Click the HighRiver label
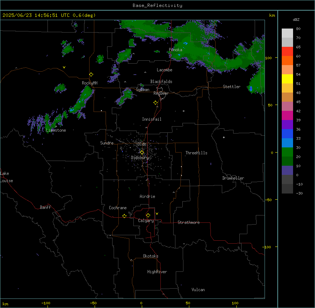 (x=157, y=272)
